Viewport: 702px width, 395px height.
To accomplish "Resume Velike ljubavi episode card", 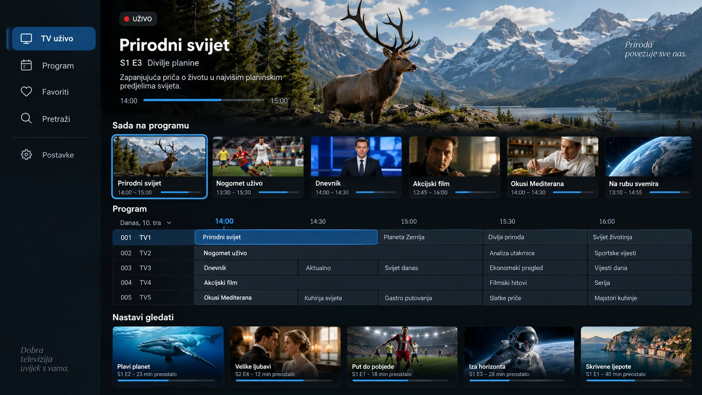I will pyautogui.click(x=285, y=356).
